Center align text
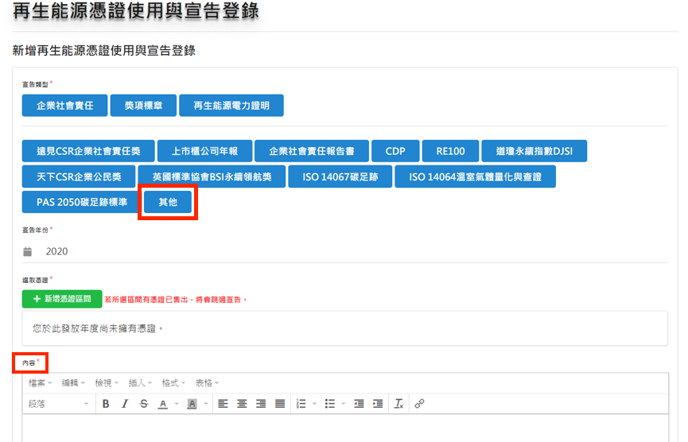 pos(242,404)
